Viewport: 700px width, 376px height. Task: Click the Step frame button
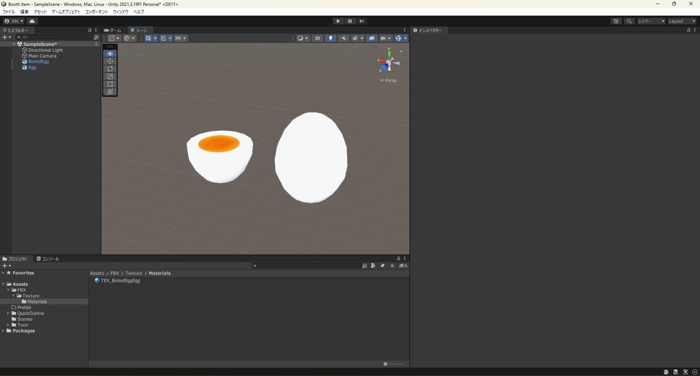[362, 21]
